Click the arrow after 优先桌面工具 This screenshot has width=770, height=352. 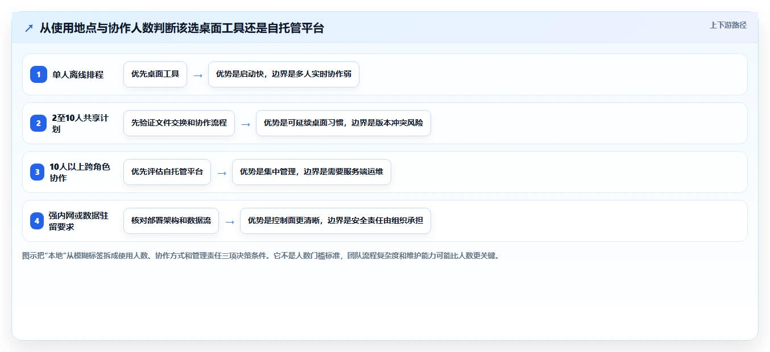(198, 75)
